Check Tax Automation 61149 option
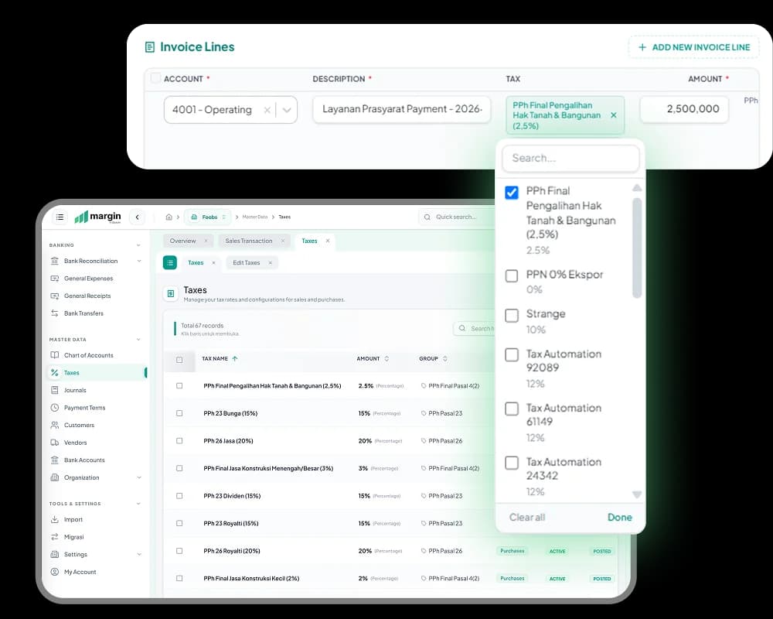 pos(512,409)
